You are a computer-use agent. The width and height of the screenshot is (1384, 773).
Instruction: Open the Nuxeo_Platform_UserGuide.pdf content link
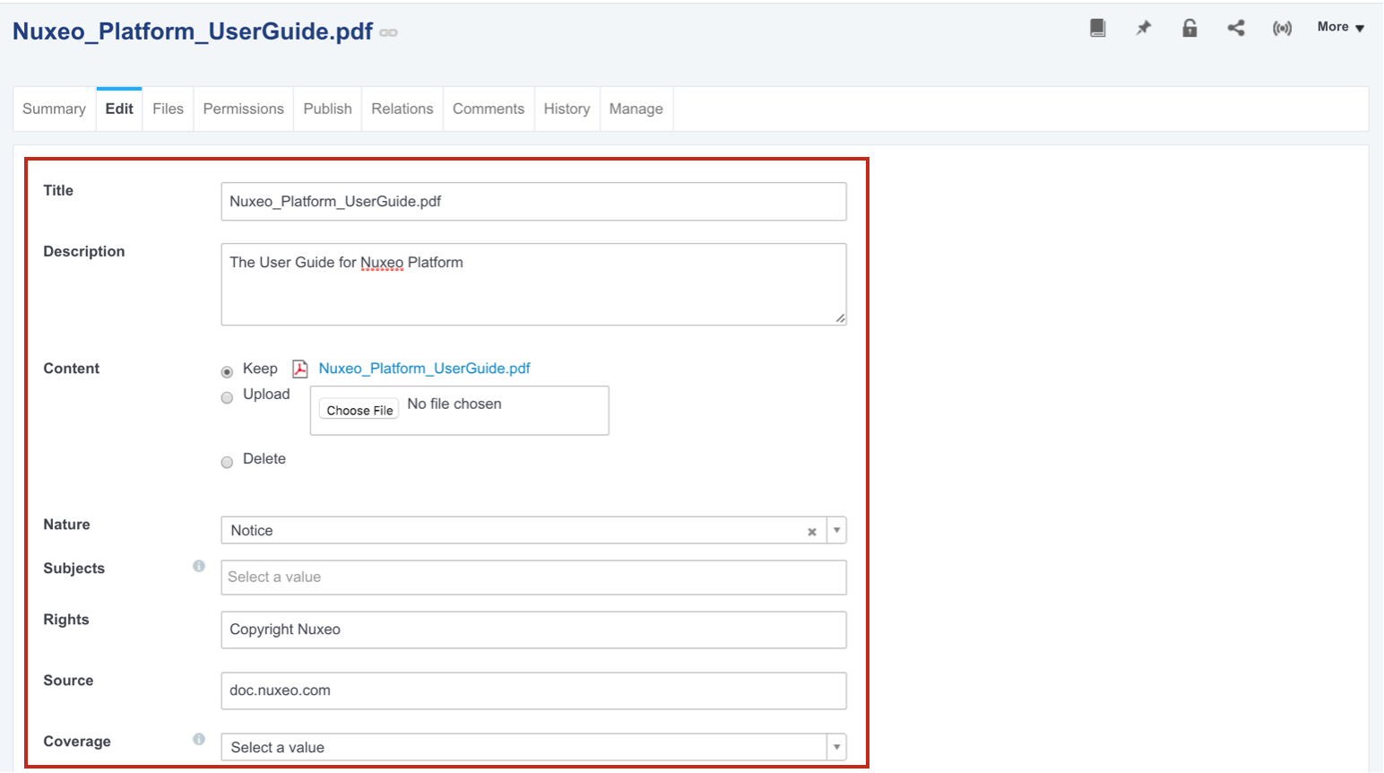click(424, 369)
